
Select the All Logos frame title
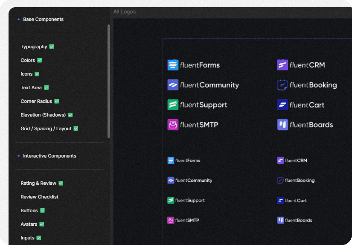[125, 12]
